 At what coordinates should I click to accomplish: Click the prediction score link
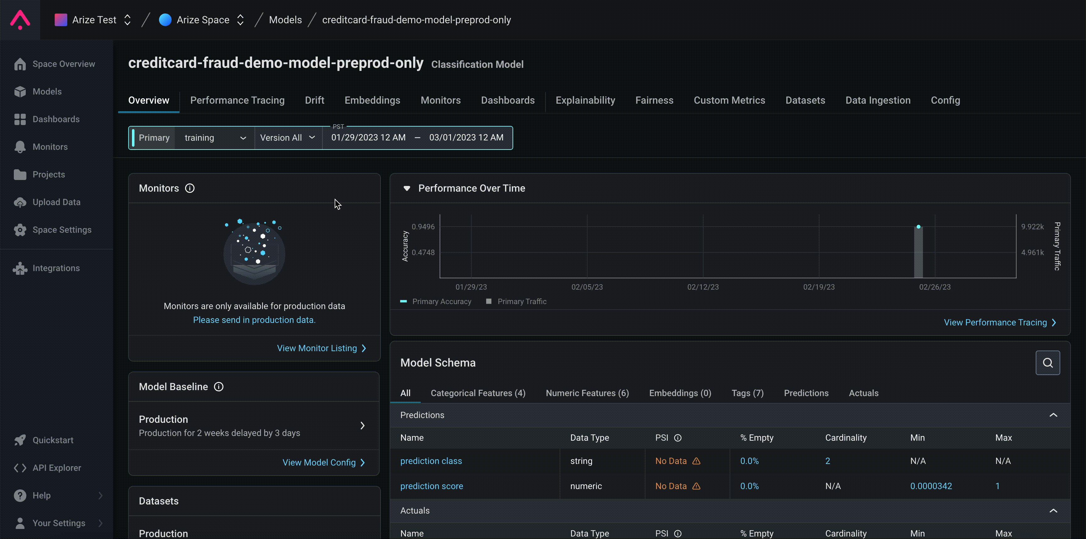pos(431,486)
